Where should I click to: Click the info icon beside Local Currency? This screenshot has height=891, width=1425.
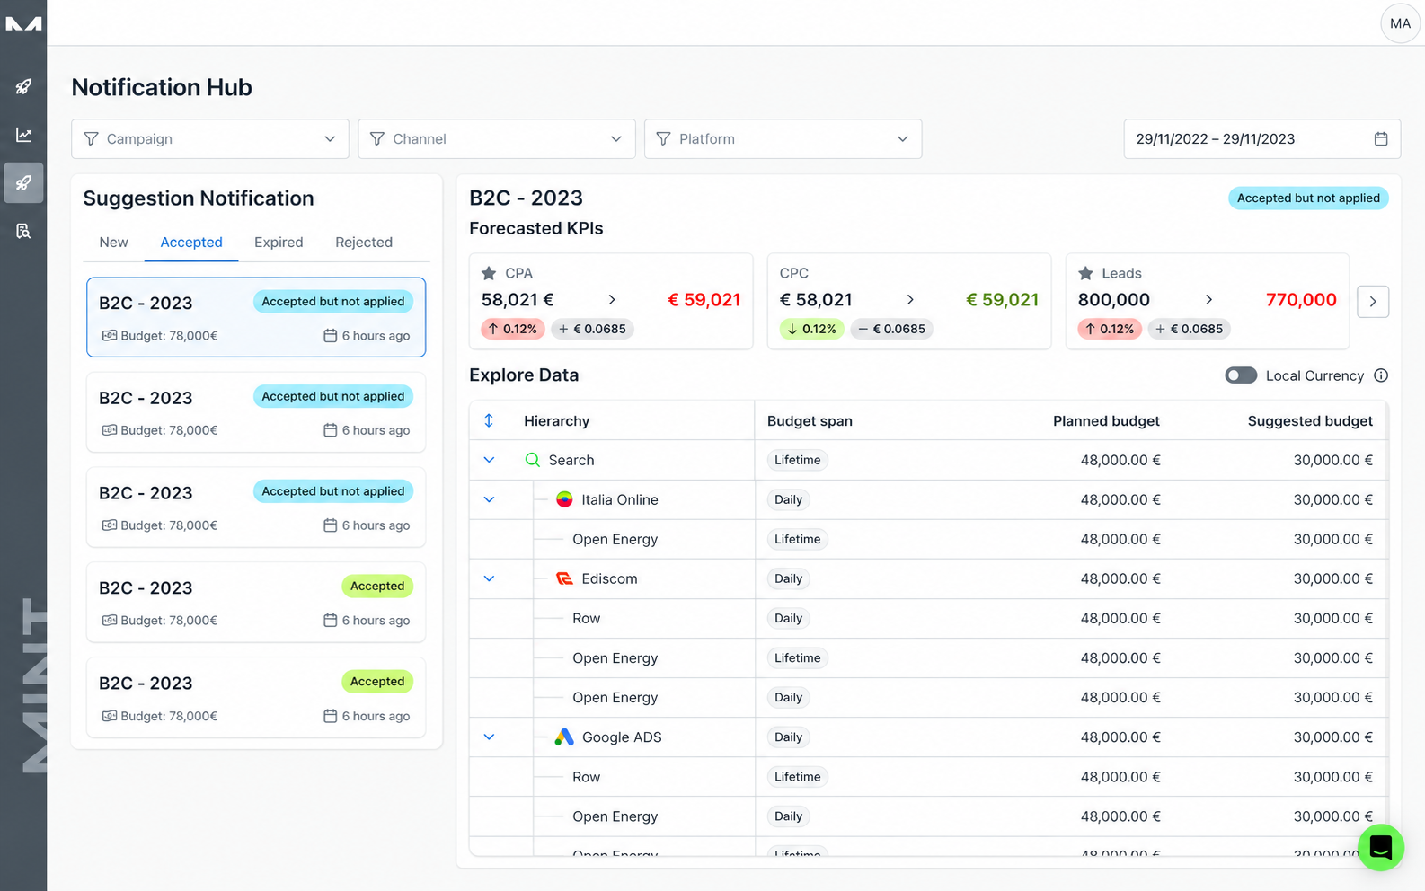(1381, 375)
